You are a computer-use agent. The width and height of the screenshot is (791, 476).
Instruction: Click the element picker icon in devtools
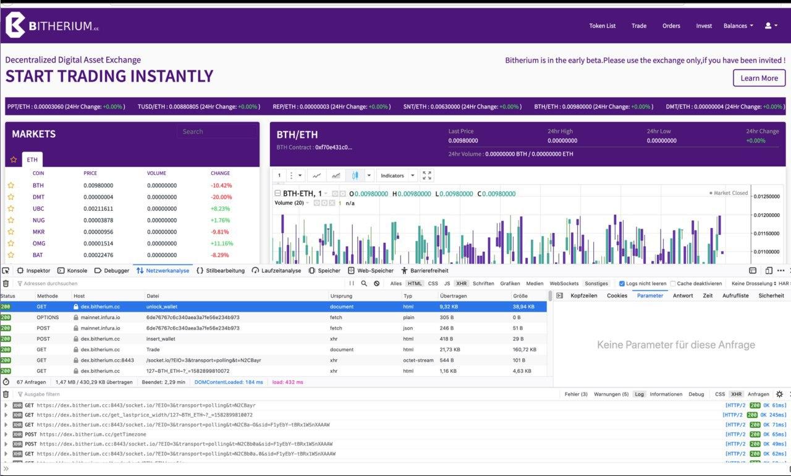click(x=6, y=270)
